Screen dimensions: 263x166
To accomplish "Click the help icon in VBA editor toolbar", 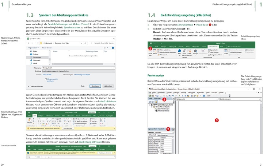I will point(204,96).
